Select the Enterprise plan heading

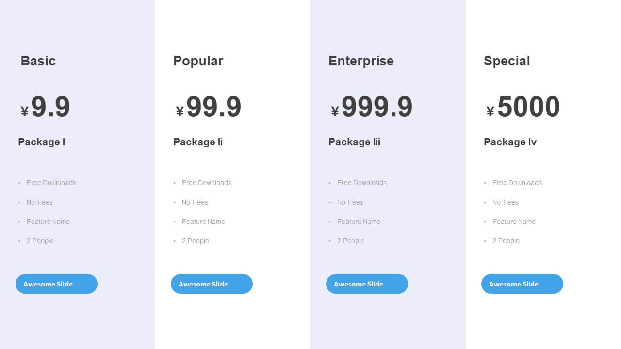pyautogui.click(x=361, y=61)
